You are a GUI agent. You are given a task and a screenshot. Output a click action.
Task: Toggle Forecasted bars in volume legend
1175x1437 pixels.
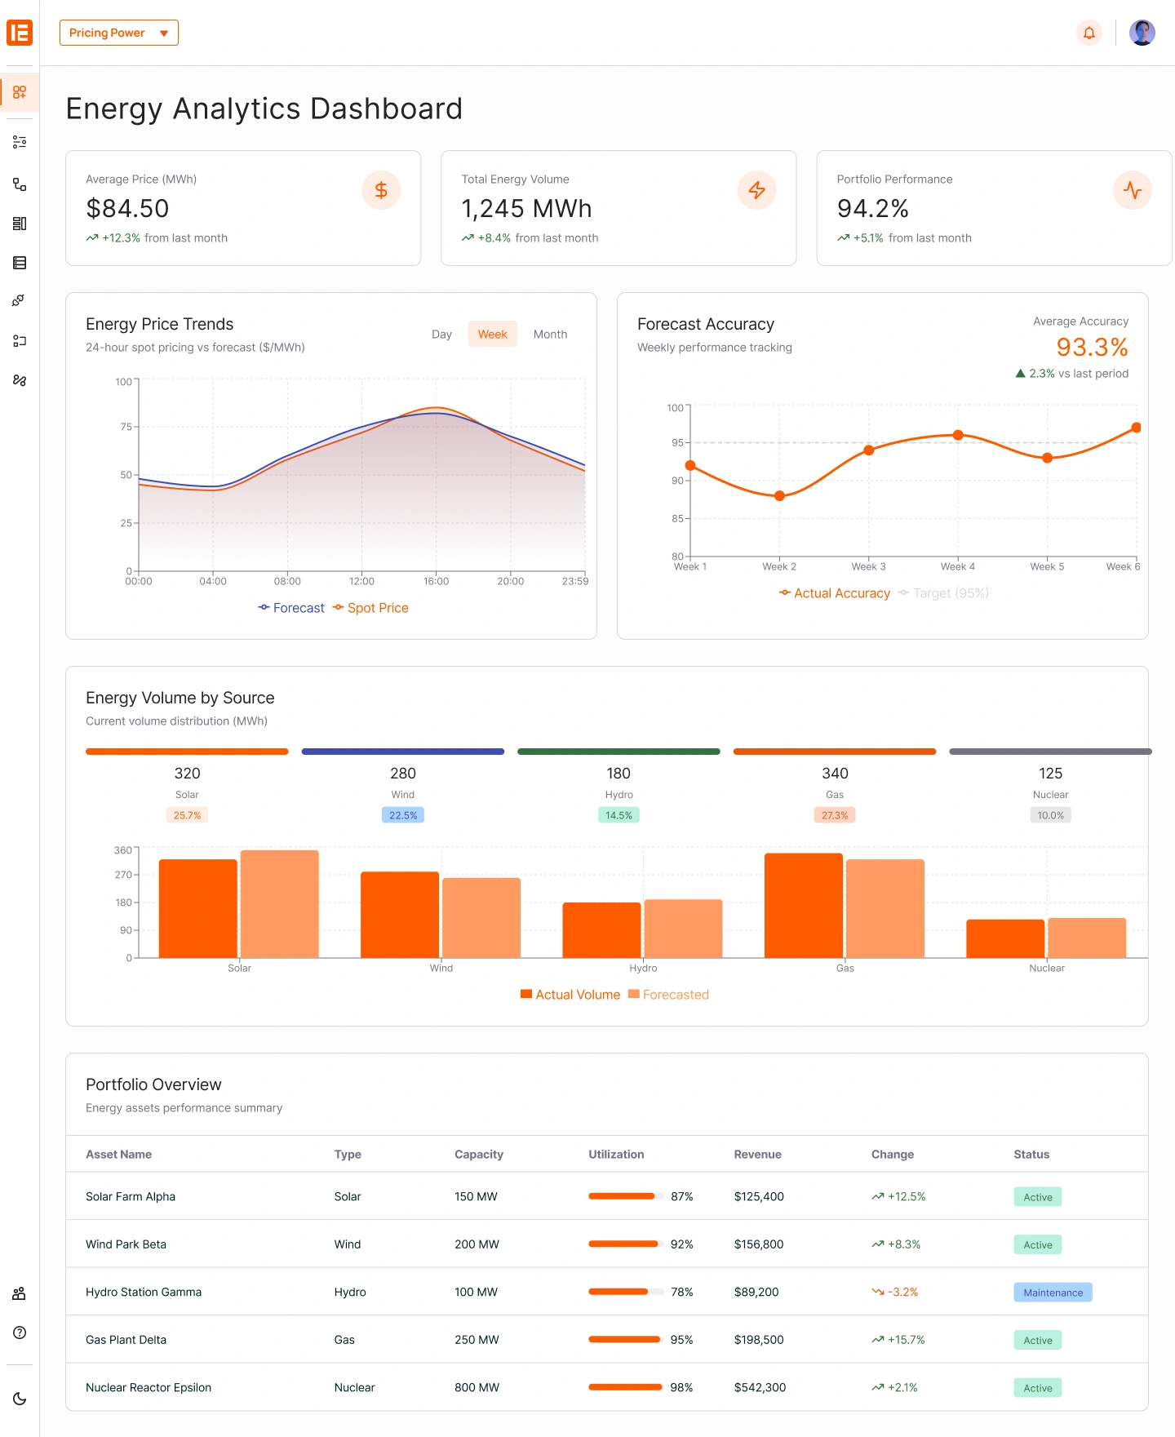pos(668,995)
